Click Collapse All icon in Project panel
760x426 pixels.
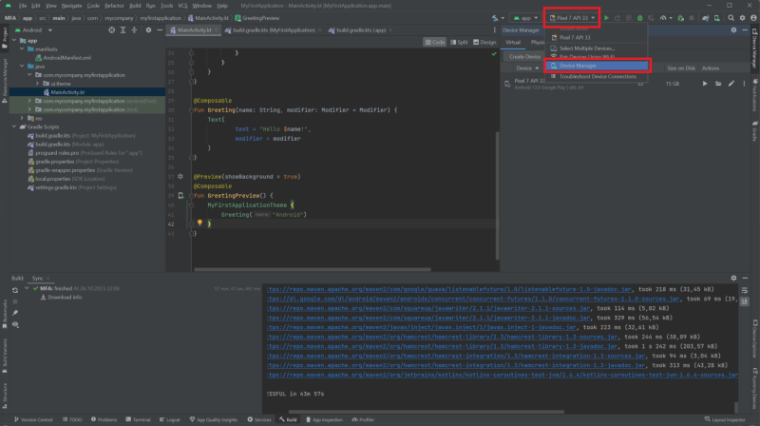coord(134,30)
